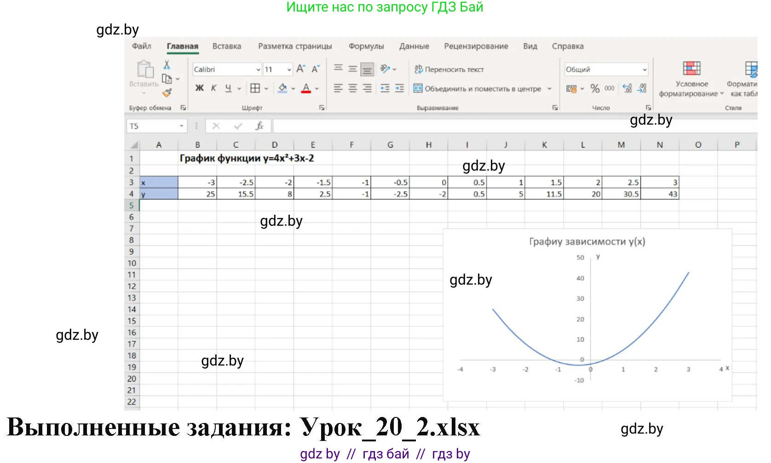Open the function insert fx icon
Image resolution: width=771 pixels, height=463 pixels.
coord(260,126)
